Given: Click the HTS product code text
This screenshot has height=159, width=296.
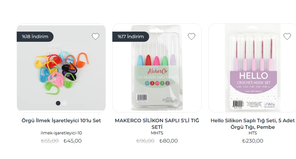Looking at the screenshot, I should [253, 133].
